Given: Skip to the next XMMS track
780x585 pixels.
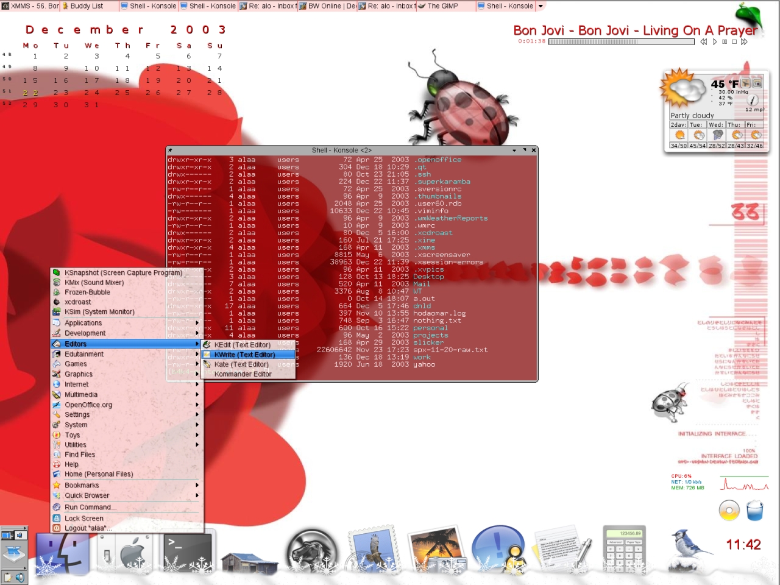Looking at the screenshot, I should pos(744,42).
